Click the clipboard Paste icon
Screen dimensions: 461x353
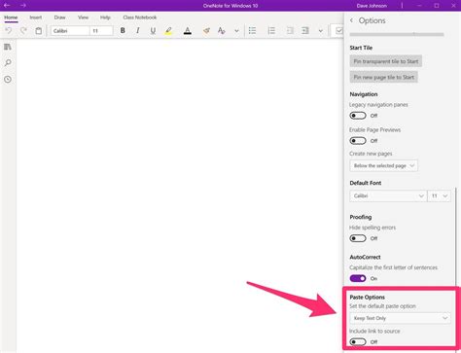point(39,31)
